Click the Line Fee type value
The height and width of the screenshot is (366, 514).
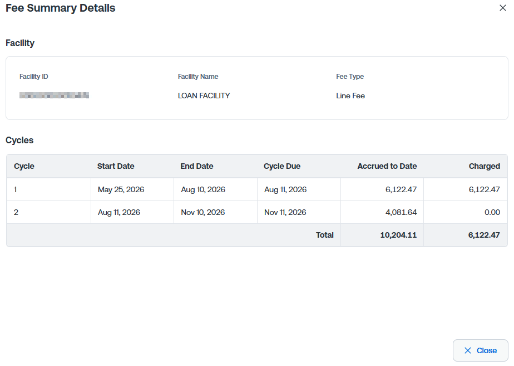(x=350, y=96)
